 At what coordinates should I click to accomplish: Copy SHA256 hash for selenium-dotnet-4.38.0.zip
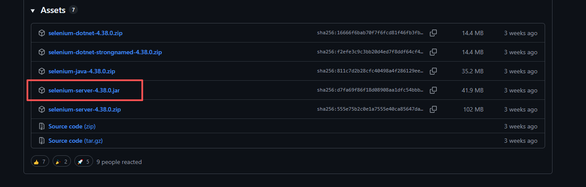coord(433,33)
